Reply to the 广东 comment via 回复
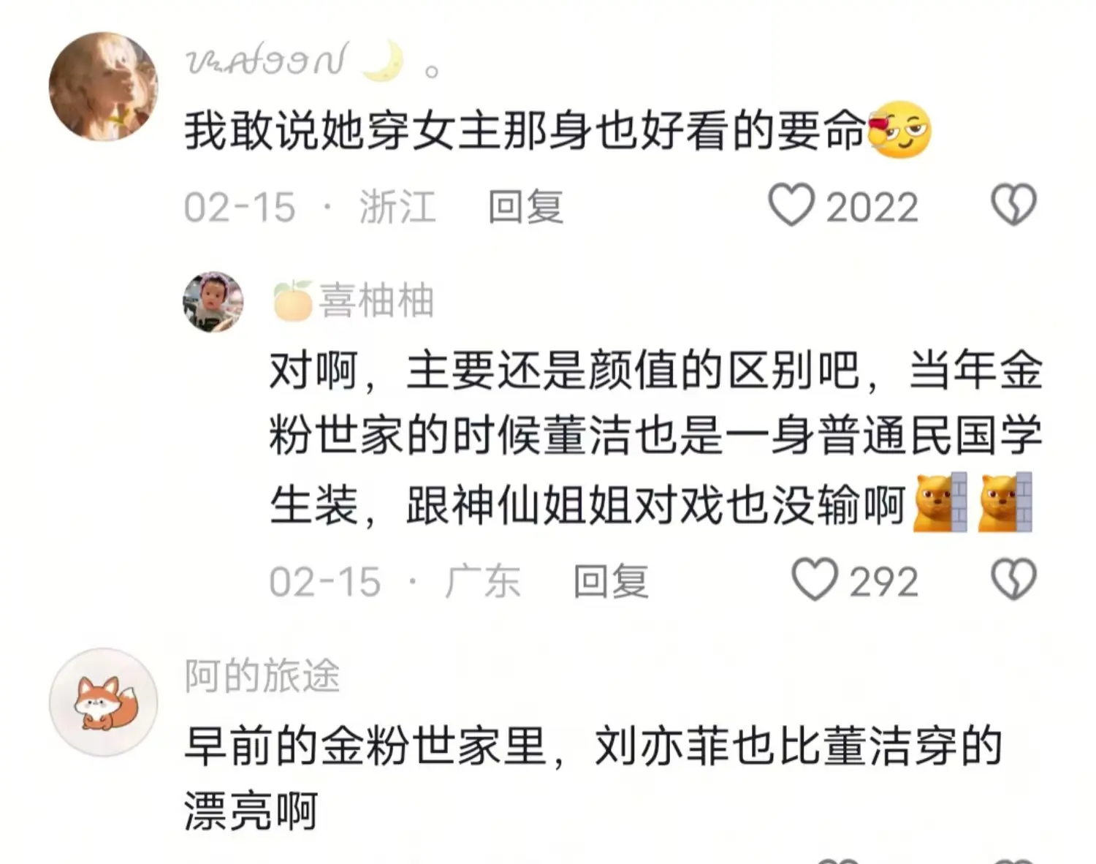Viewport: 1096px width, 864px height. pos(611,582)
